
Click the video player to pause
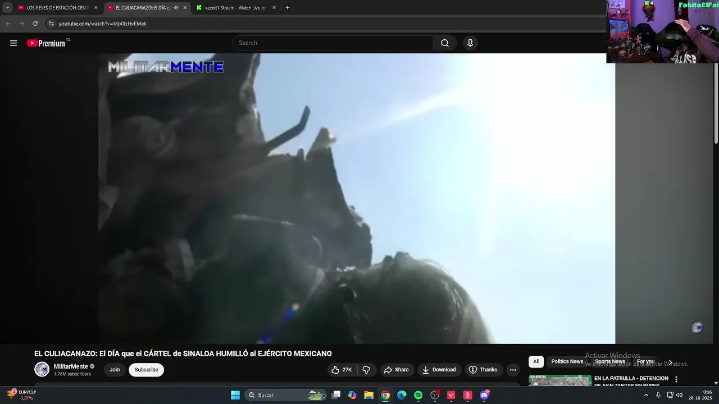pyautogui.click(x=357, y=199)
